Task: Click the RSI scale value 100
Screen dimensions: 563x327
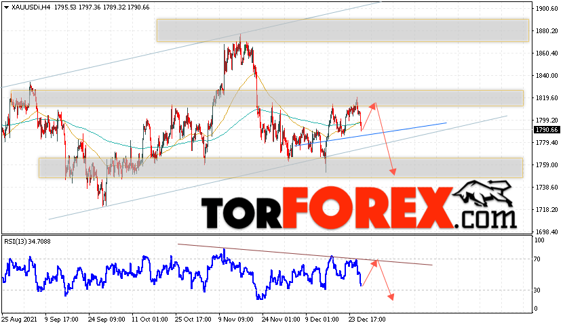Action: [539, 240]
